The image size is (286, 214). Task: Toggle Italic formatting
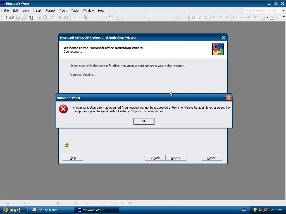(x=200, y=18)
